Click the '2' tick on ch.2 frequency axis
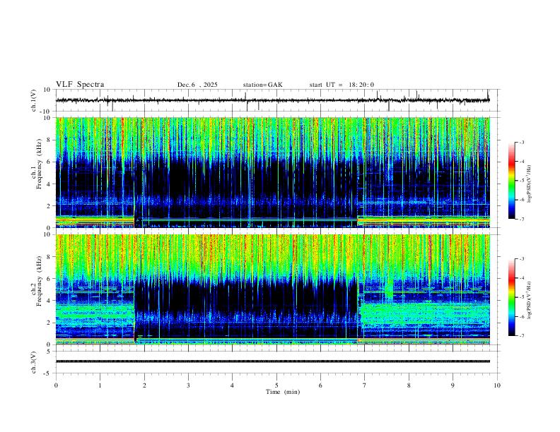The width and height of the screenshot is (560, 432). click(49, 323)
